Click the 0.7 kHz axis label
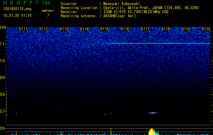 [x=3, y=111]
